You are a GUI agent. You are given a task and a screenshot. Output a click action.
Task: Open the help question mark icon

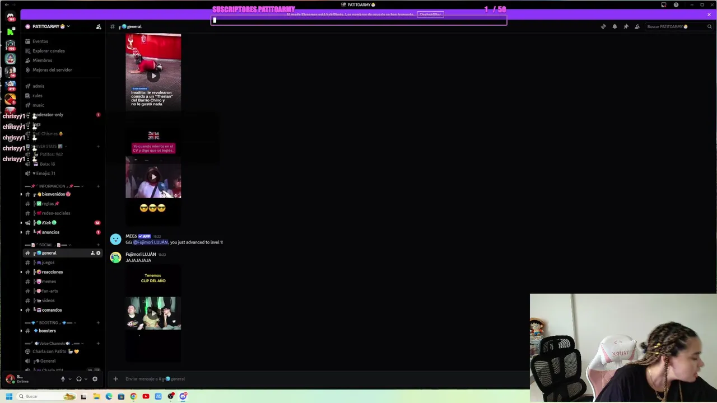(x=676, y=5)
